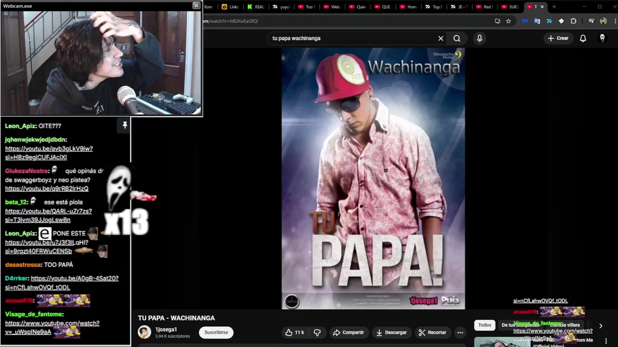Open the youtu.be link posted by jqhenwjekwjedjdbdn
The width and height of the screenshot is (618, 347).
pos(49,153)
